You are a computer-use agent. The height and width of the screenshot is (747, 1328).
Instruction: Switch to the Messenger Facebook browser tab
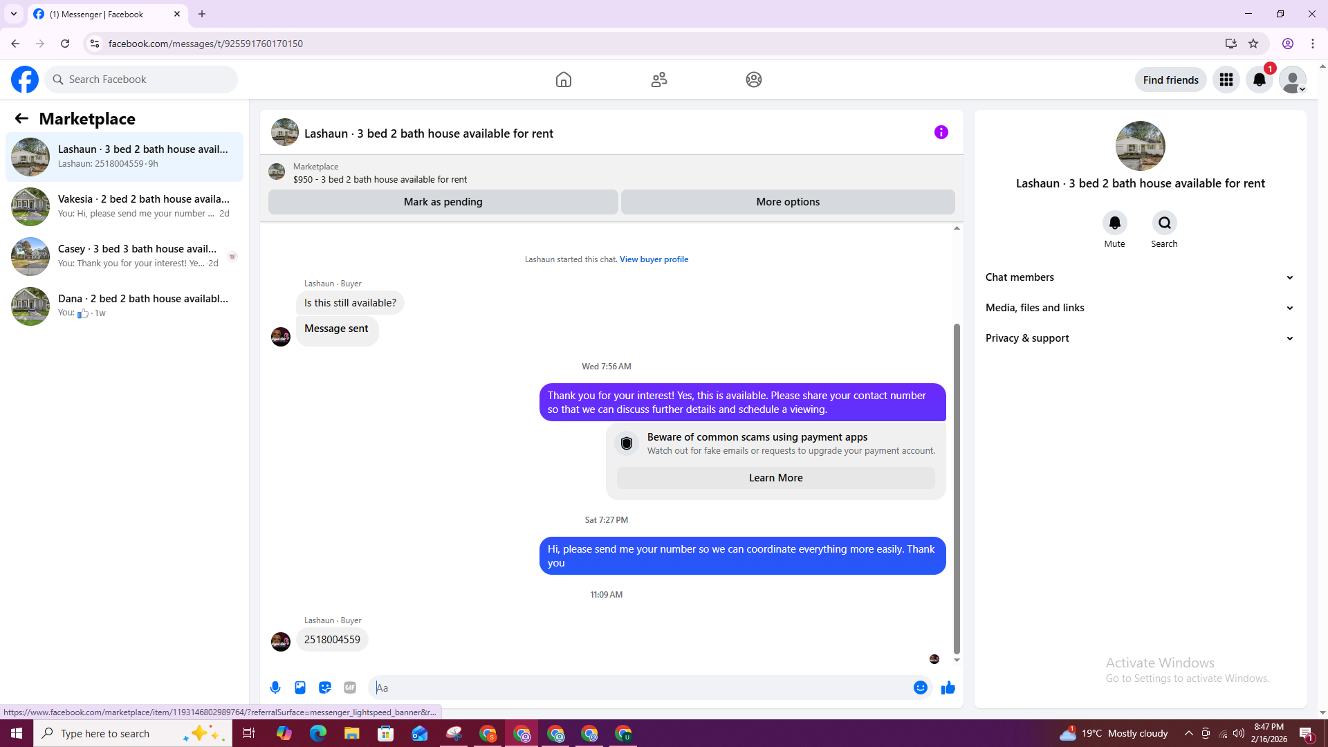pyautogui.click(x=107, y=14)
